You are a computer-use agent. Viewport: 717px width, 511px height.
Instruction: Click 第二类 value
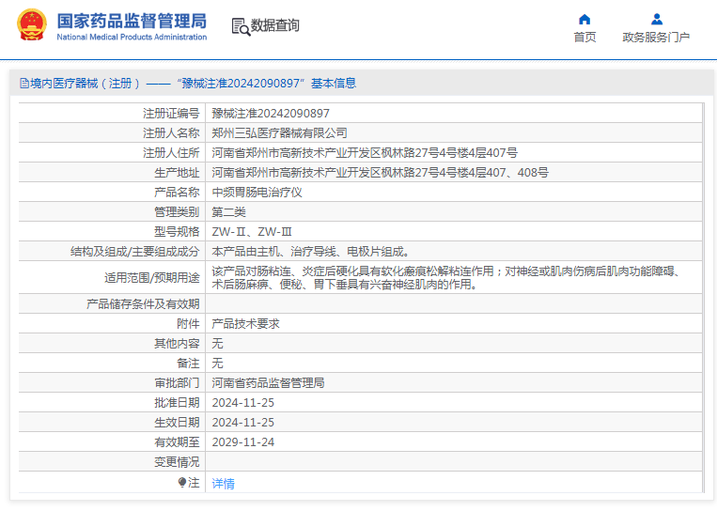coord(228,212)
